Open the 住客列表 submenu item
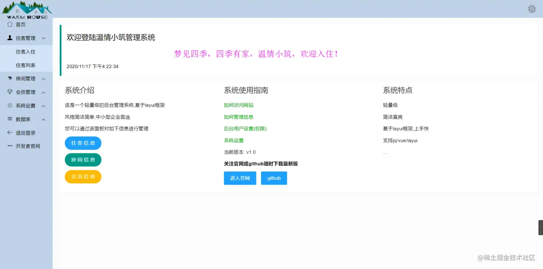The image size is (543, 269). pyautogui.click(x=26, y=65)
